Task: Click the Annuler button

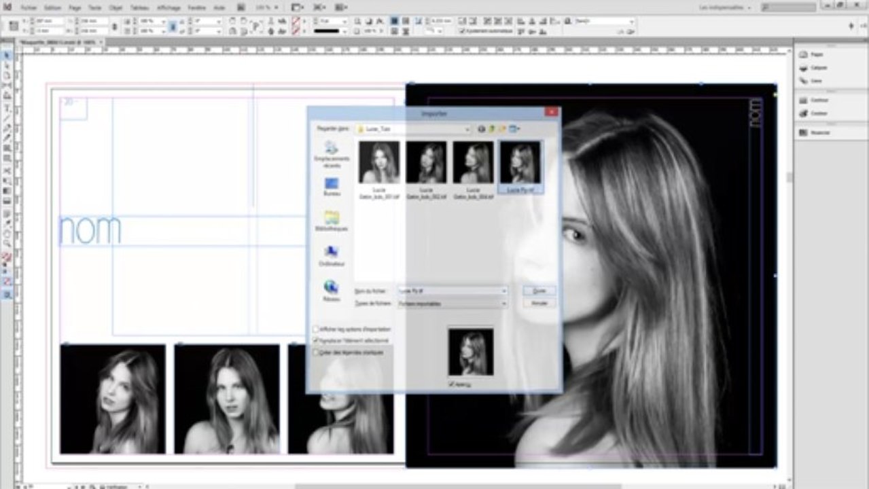Action: point(539,304)
